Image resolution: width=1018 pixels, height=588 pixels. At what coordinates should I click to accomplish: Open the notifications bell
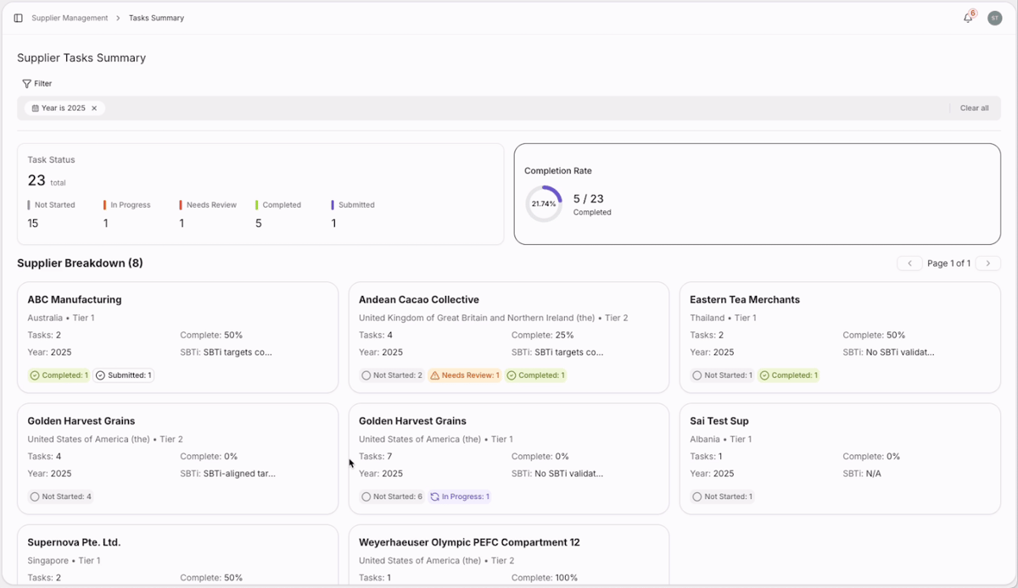[x=968, y=18]
